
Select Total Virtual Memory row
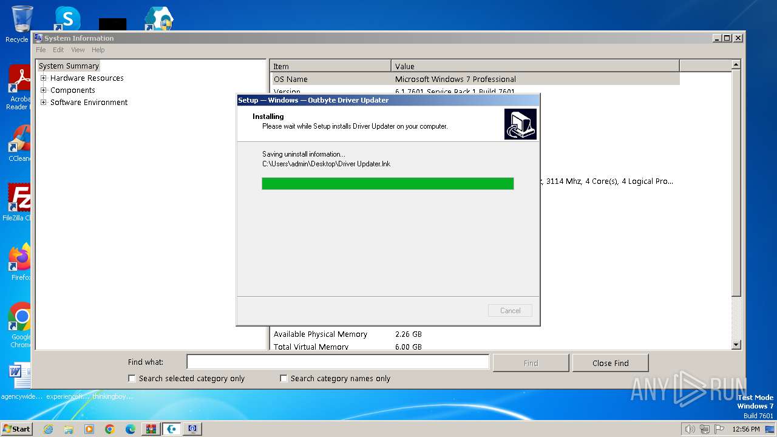pos(475,346)
